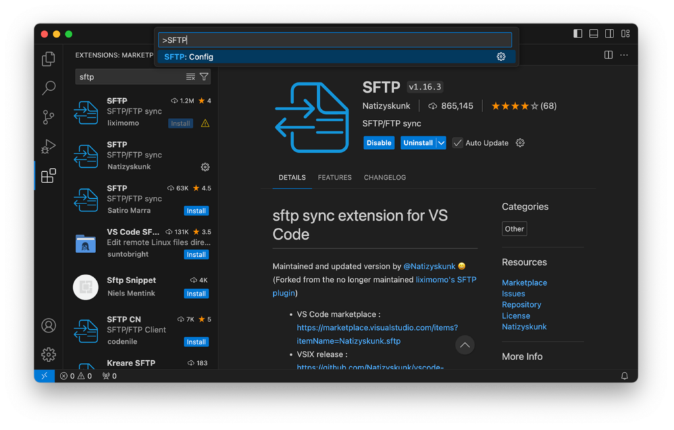This screenshot has width=674, height=430.
Task: Select the SFTP: Config command
Action: pyautogui.click(x=336, y=57)
